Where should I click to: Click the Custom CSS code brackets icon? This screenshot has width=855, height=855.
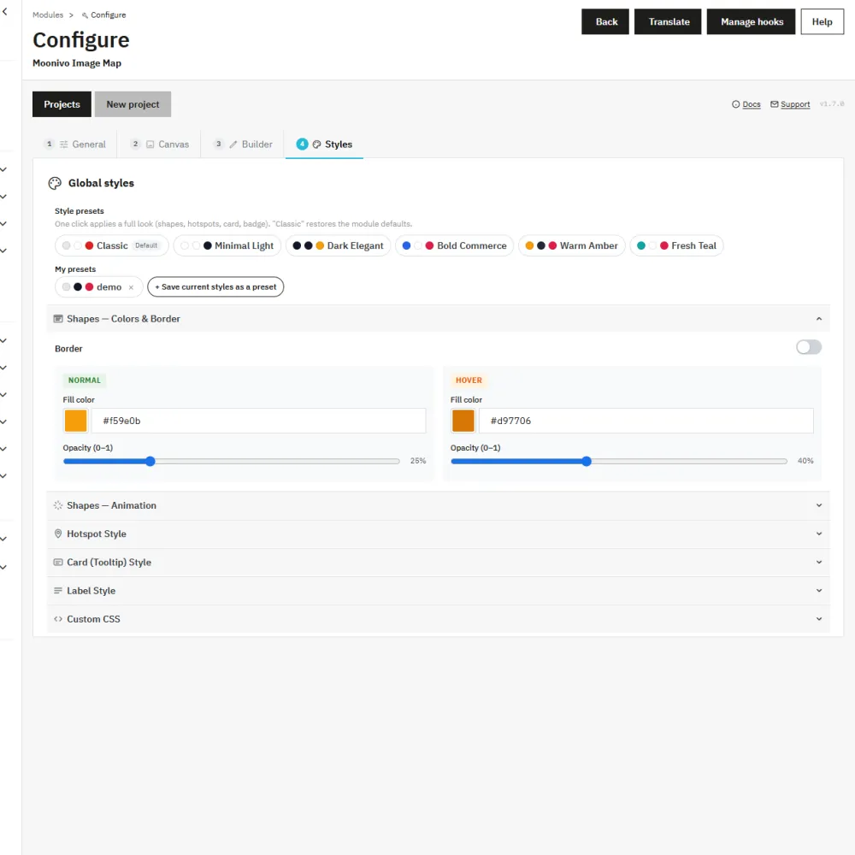58,619
